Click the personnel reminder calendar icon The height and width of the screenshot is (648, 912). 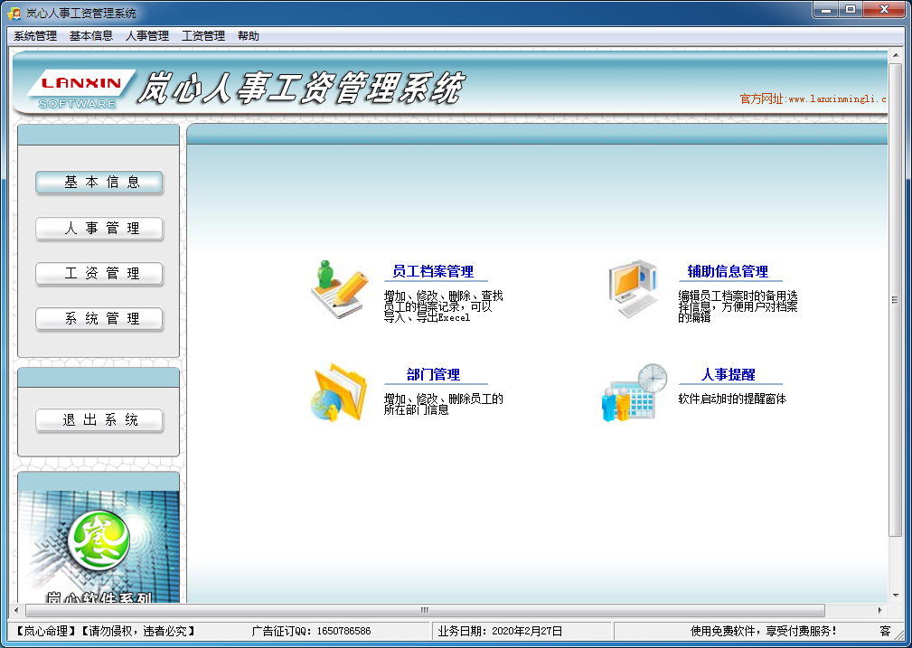(634, 392)
